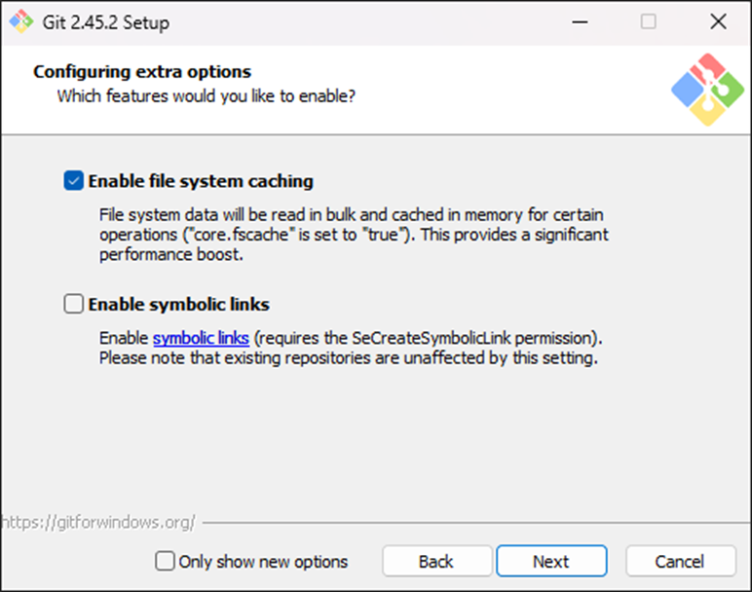Click the gitforwindows.org URL text
752x592 pixels.
tap(98, 522)
